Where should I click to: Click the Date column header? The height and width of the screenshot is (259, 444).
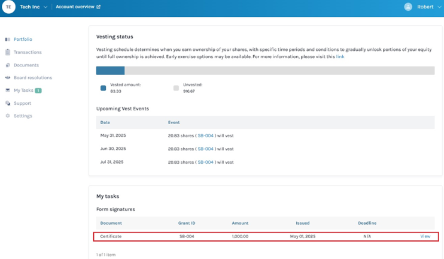105,122
